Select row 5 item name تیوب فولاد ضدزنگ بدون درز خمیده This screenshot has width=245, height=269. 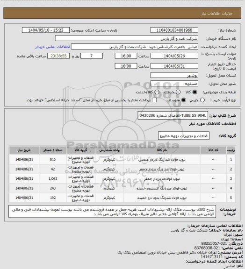pyautogui.click(x=162, y=198)
